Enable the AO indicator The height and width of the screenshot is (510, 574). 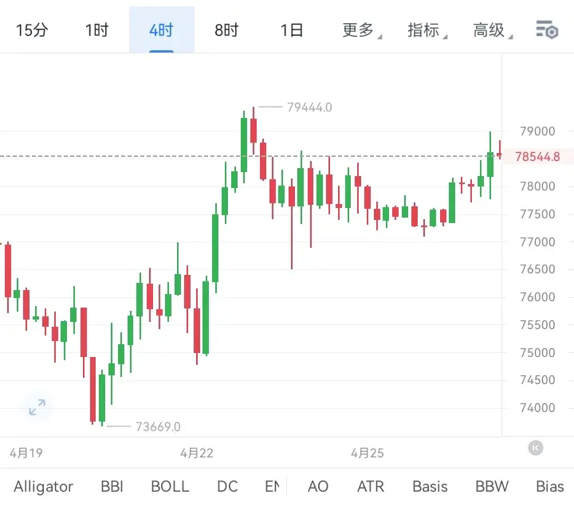coord(318,487)
